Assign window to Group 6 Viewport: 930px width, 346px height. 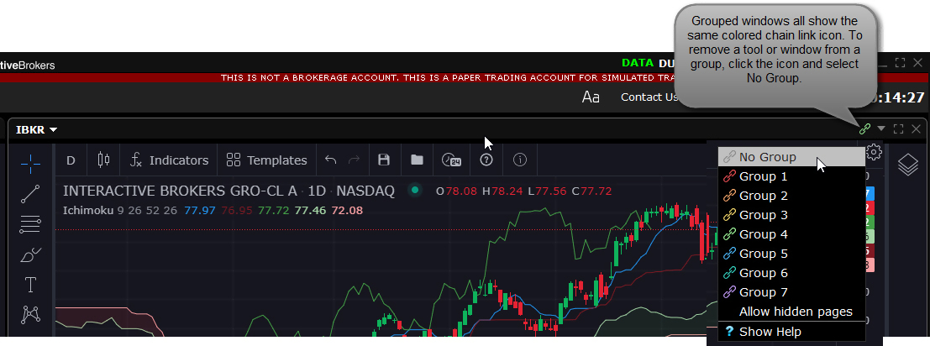(x=791, y=273)
